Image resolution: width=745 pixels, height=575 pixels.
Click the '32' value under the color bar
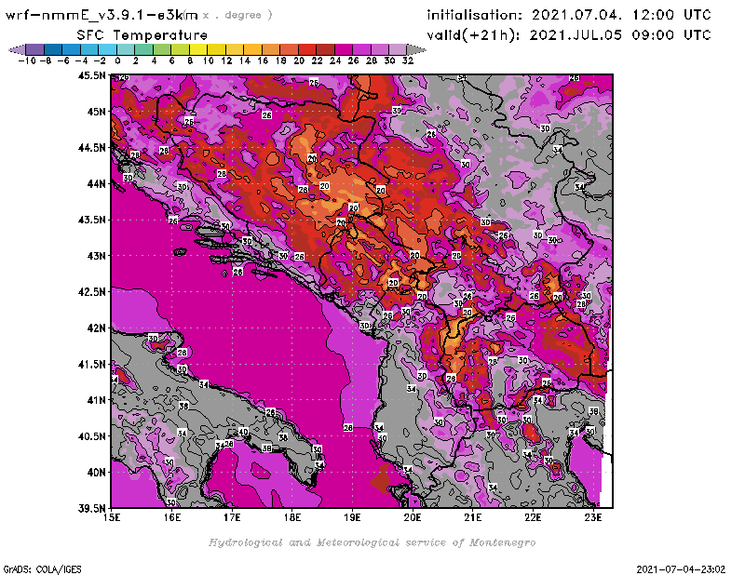408,60
